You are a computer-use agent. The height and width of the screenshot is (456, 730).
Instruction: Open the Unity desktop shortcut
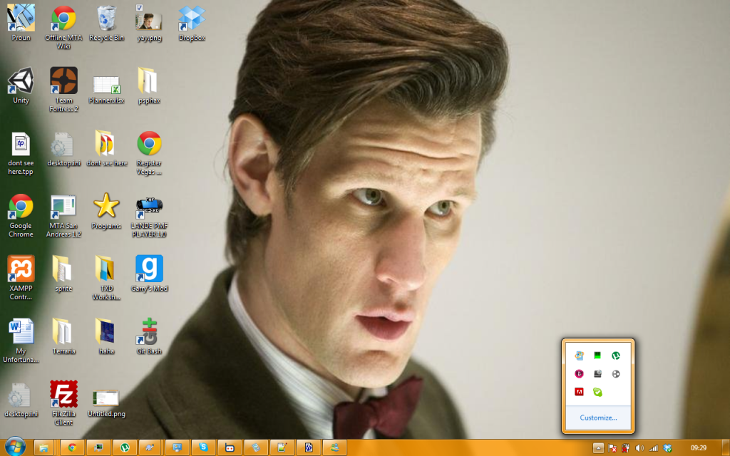[x=21, y=83]
